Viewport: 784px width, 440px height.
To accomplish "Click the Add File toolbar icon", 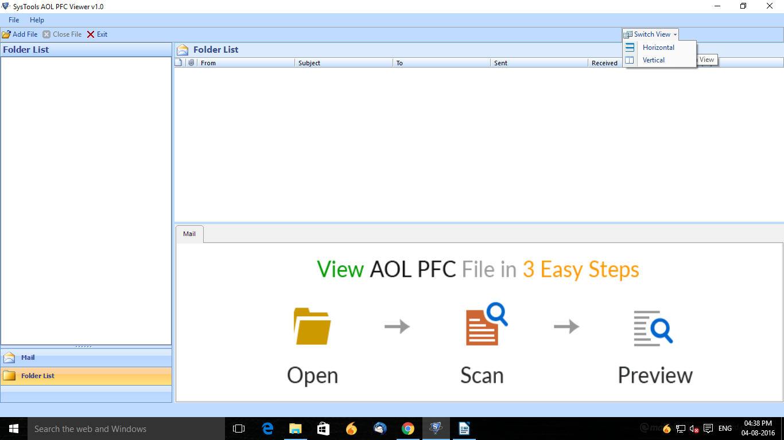I will point(6,34).
